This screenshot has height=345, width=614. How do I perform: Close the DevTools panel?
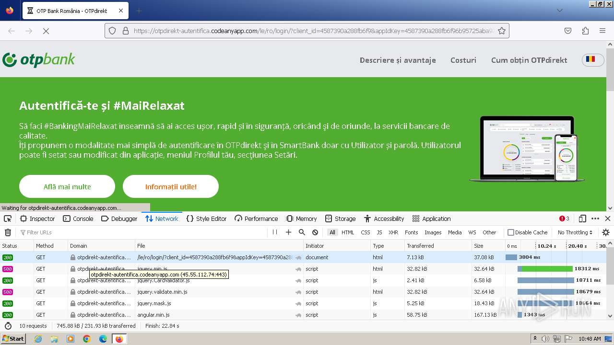click(x=607, y=218)
